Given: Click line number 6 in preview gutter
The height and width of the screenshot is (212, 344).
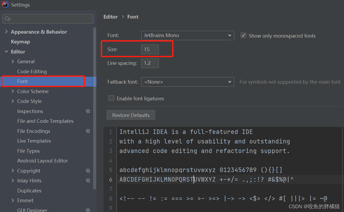Looking at the screenshot, I should click(111, 179).
